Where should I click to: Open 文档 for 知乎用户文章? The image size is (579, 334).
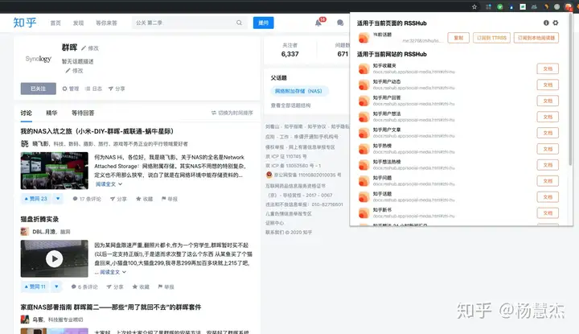(x=548, y=133)
